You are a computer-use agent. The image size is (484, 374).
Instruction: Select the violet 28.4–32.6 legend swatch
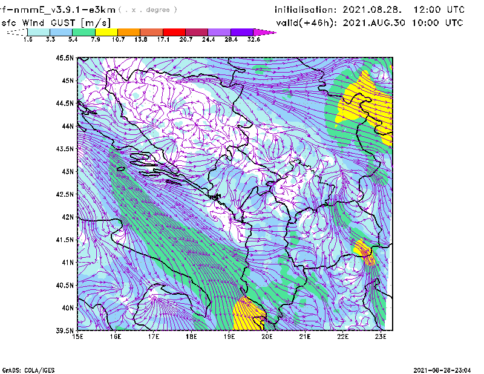pyautogui.click(x=242, y=32)
